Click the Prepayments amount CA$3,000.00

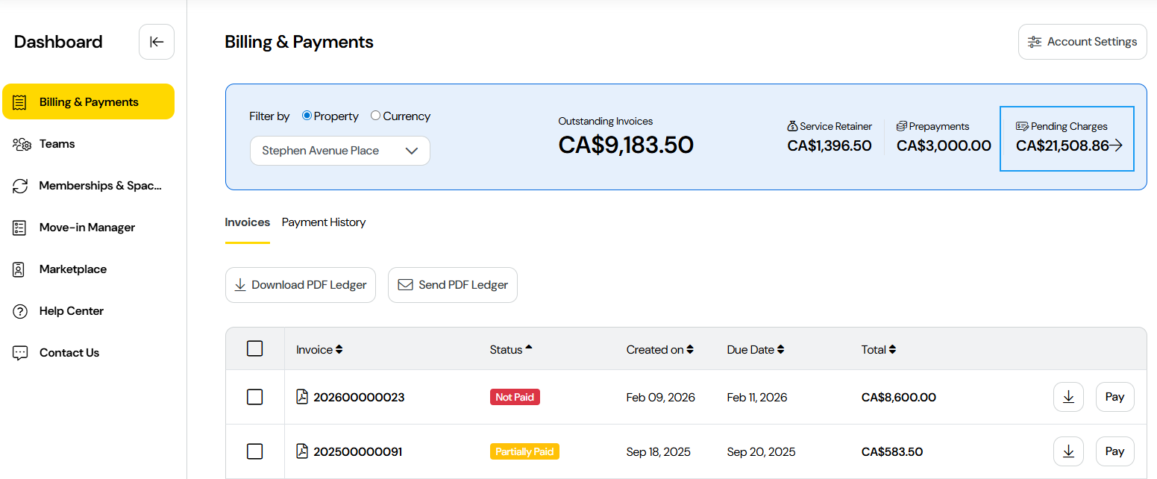[944, 145]
